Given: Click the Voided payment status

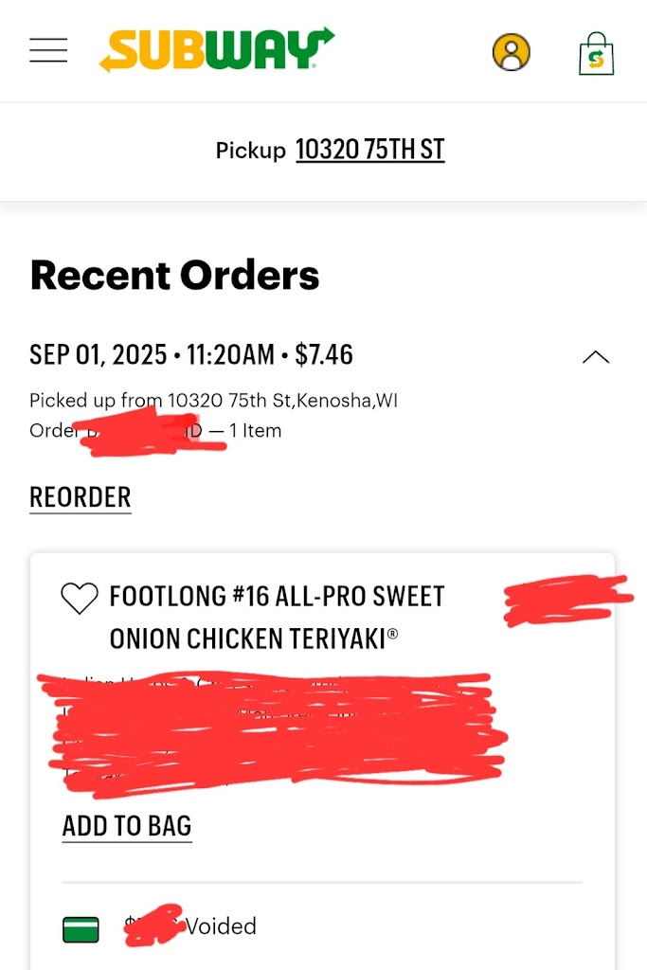Looking at the screenshot, I should (x=221, y=926).
